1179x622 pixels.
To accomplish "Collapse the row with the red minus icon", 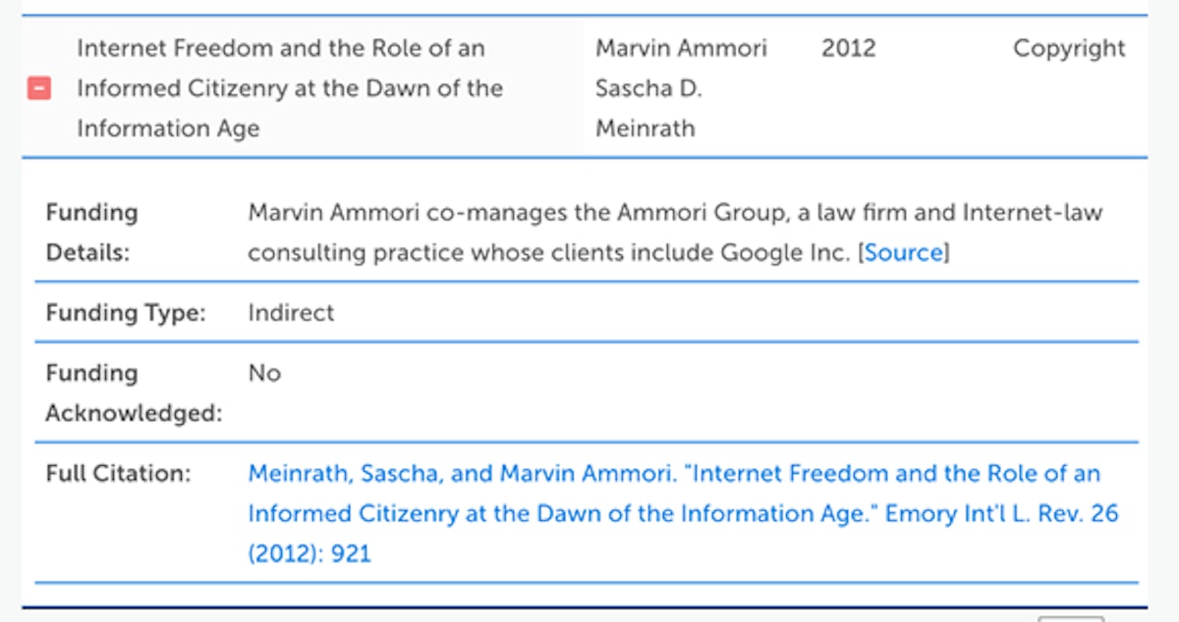I will click(x=39, y=89).
